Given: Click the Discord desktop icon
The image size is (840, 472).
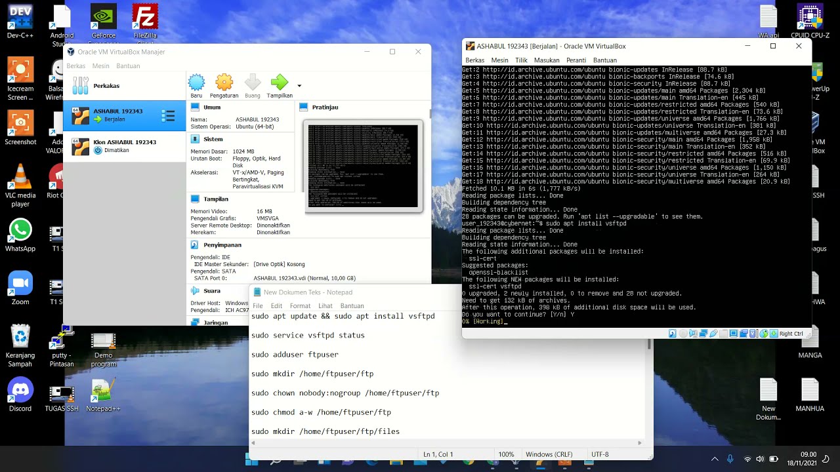Looking at the screenshot, I should (x=20, y=395).
